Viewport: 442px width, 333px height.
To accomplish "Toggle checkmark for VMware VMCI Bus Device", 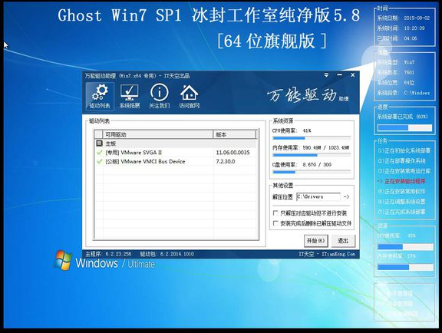I will pos(99,162).
